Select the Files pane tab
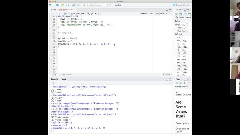Image resolution: width=240 pixels, height=135 pixels. pyautogui.click(x=177, y=79)
